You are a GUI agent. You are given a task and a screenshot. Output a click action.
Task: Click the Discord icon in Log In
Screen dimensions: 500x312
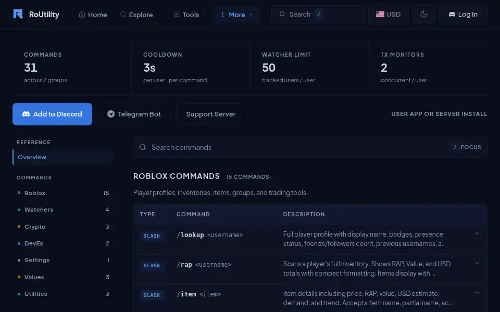tap(452, 15)
